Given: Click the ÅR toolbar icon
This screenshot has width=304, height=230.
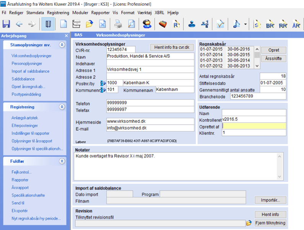Looking at the screenshot, I should click(x=296, y=24).
